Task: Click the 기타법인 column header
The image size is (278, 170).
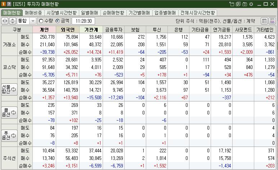Action: point(265,30)
